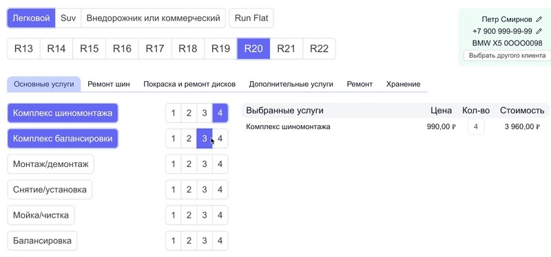Set Комплекс шиномонтажа quantity to 3
551x257 pixels.
click(205, 113)
